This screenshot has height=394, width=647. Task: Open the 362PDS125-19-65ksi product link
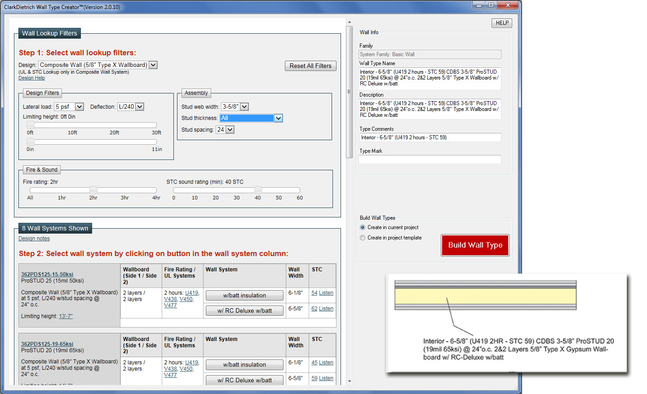click(47, 344)
